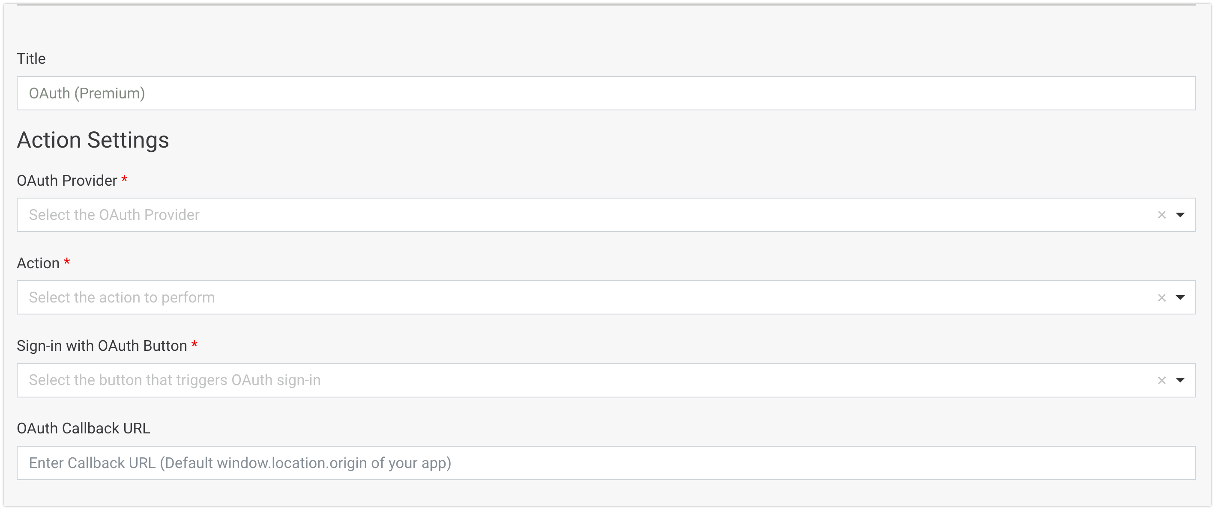Click the OAuth Provider label

(67, 181)
